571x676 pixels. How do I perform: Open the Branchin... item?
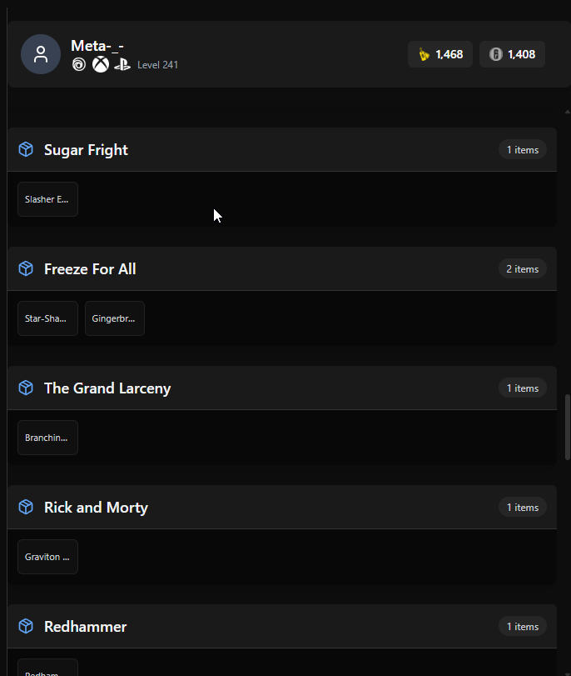47,438
